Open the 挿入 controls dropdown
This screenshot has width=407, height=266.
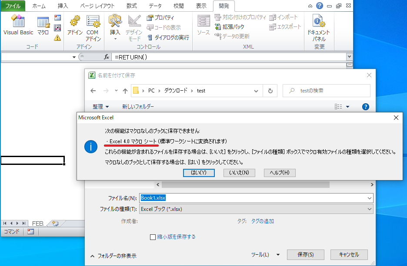point(115,27)
